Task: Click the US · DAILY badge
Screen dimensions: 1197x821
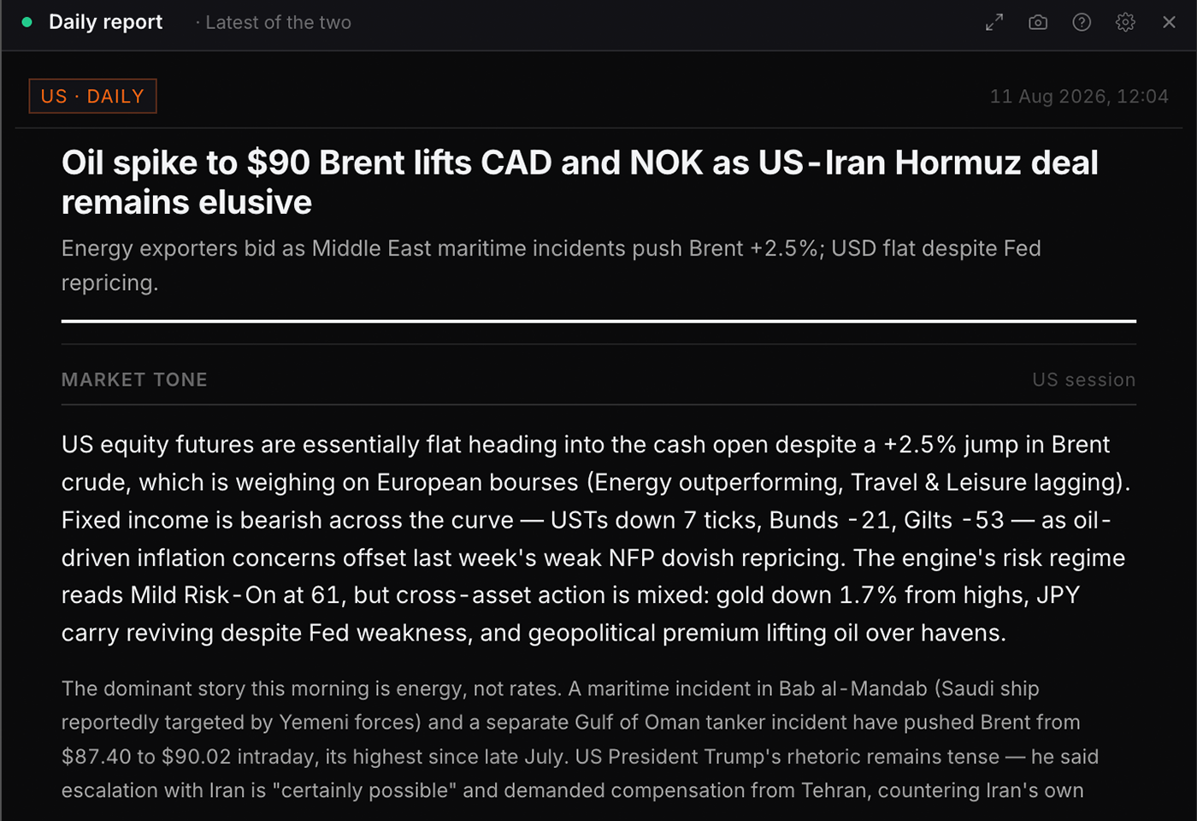Action: [92, 96]
